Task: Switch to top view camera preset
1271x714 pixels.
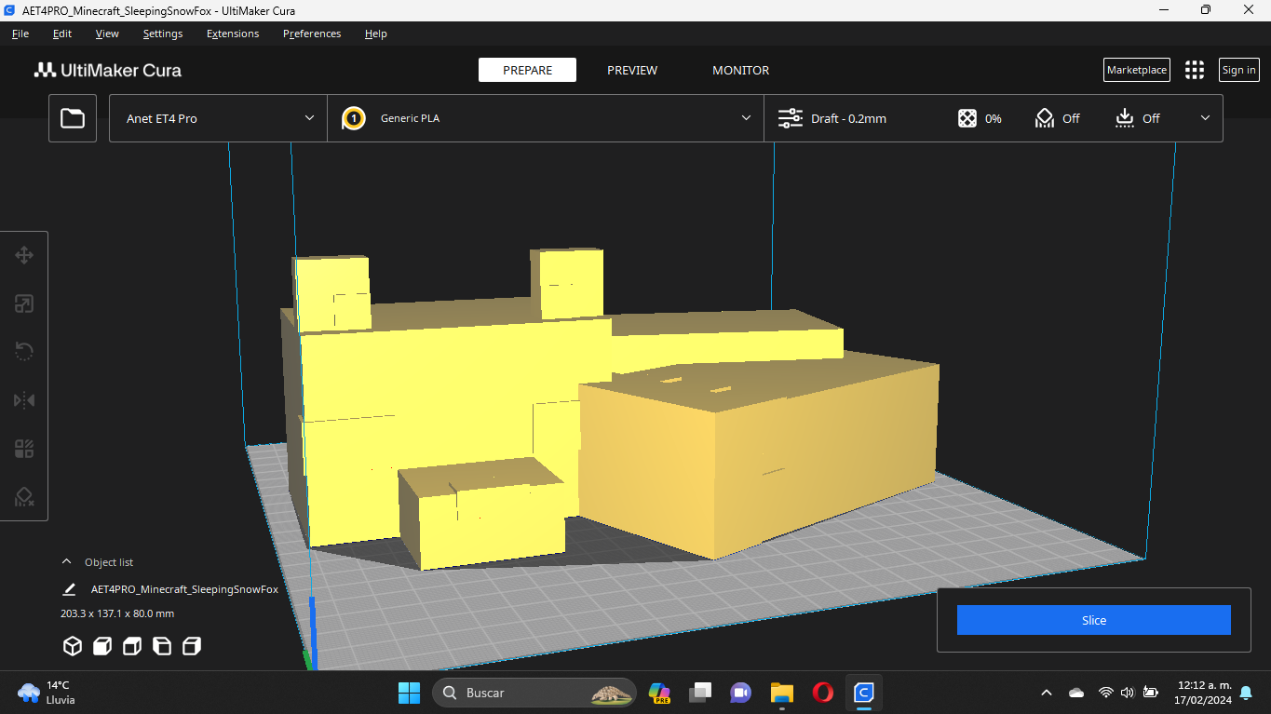Action: tap(131, 645)
